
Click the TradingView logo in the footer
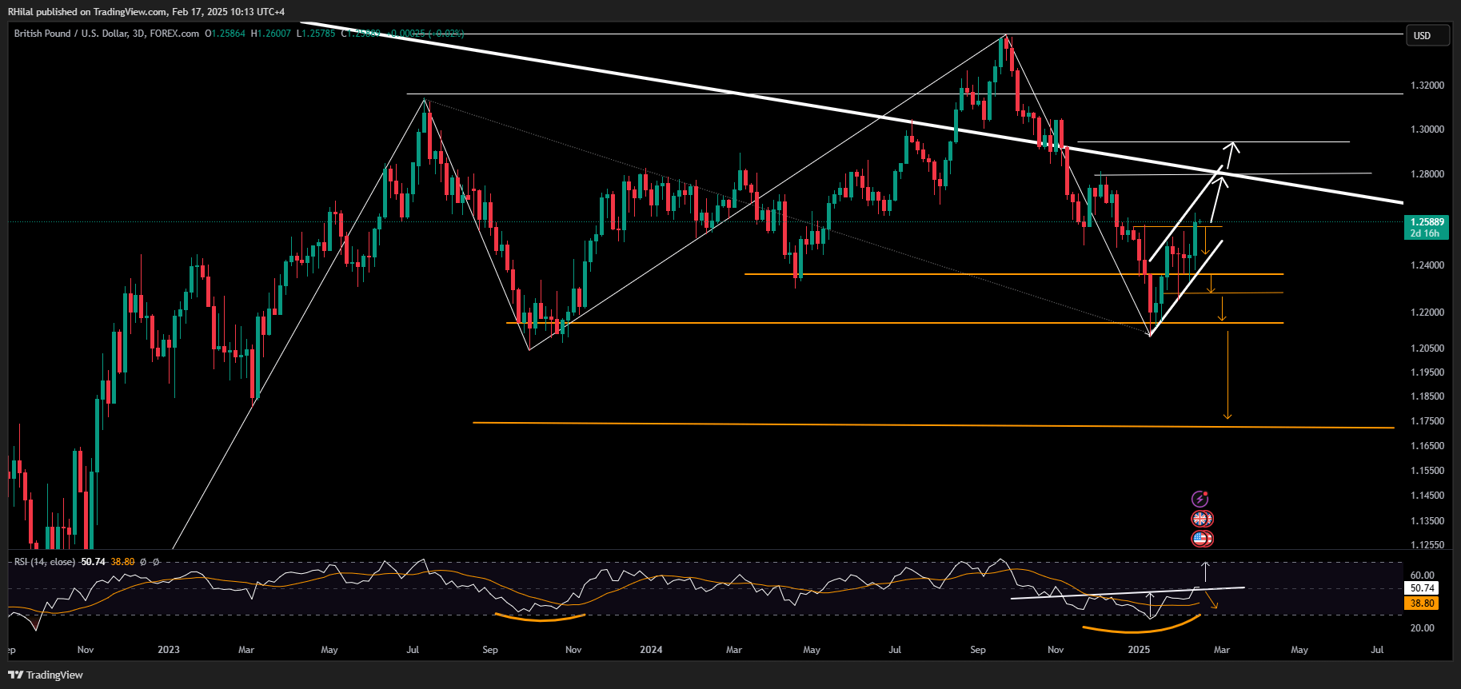pyautogui.click(x=46, y=675)
